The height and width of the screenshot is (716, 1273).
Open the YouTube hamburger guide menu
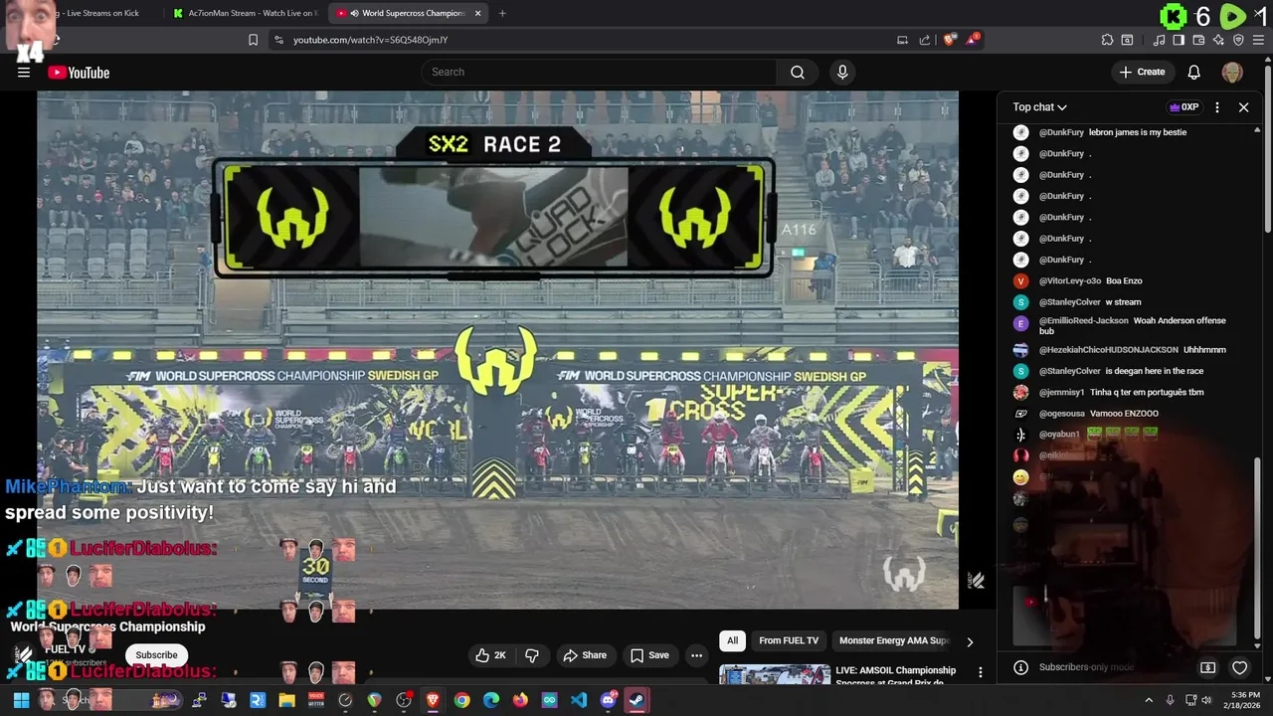[x=24, y=72]
